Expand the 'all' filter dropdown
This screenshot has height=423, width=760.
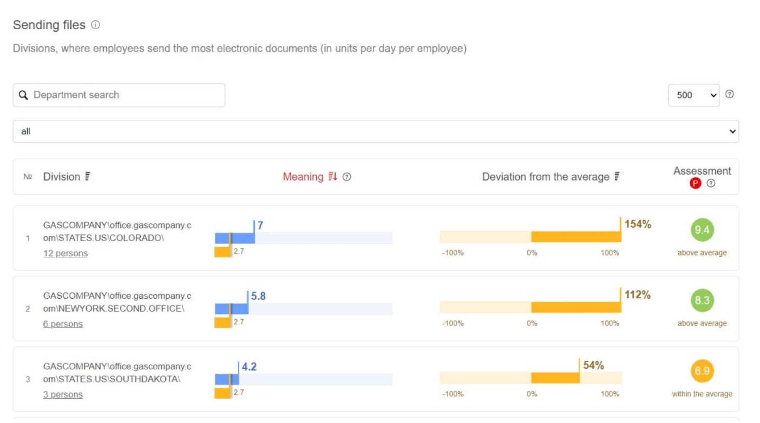pyautogui.click(x=376, y=132)
